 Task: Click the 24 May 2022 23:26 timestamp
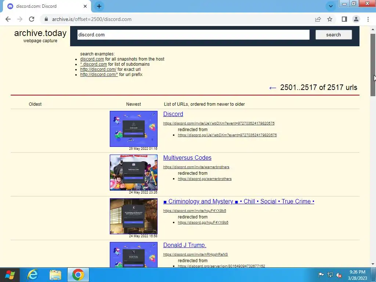point(143,192)
